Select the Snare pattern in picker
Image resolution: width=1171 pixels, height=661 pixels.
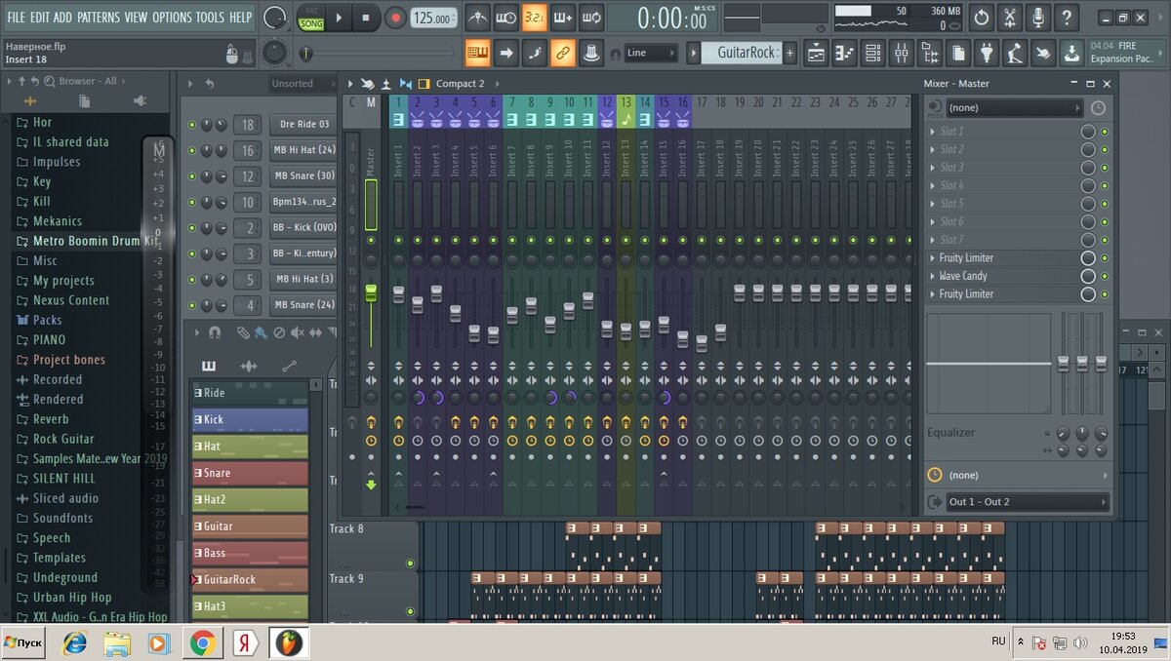pos(250,473)
